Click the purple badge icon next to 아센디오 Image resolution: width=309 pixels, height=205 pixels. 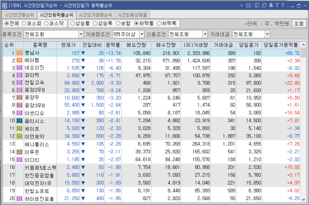pos(19,113)
